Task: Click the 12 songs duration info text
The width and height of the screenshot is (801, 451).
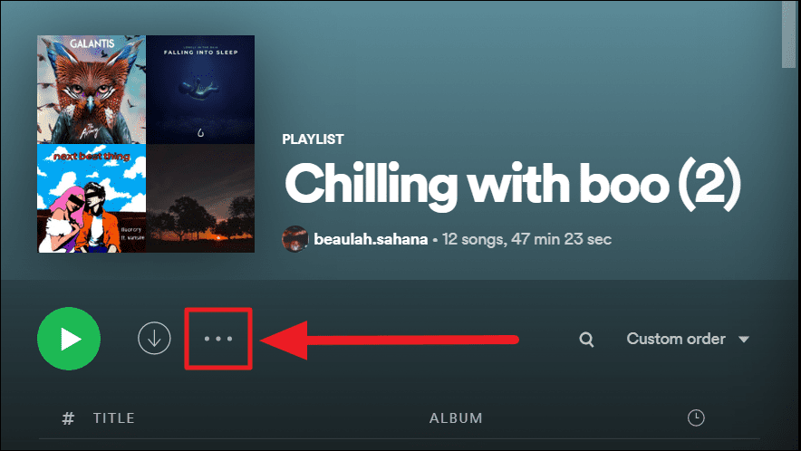Action: (526, 239)
